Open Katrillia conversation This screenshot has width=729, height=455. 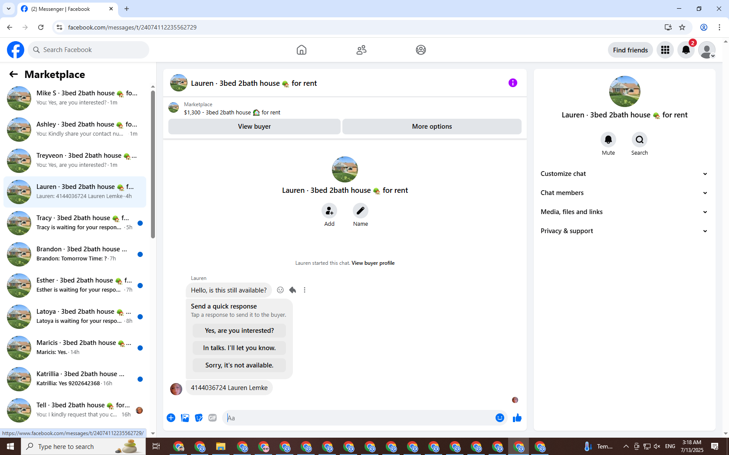[x=75, y=379]
